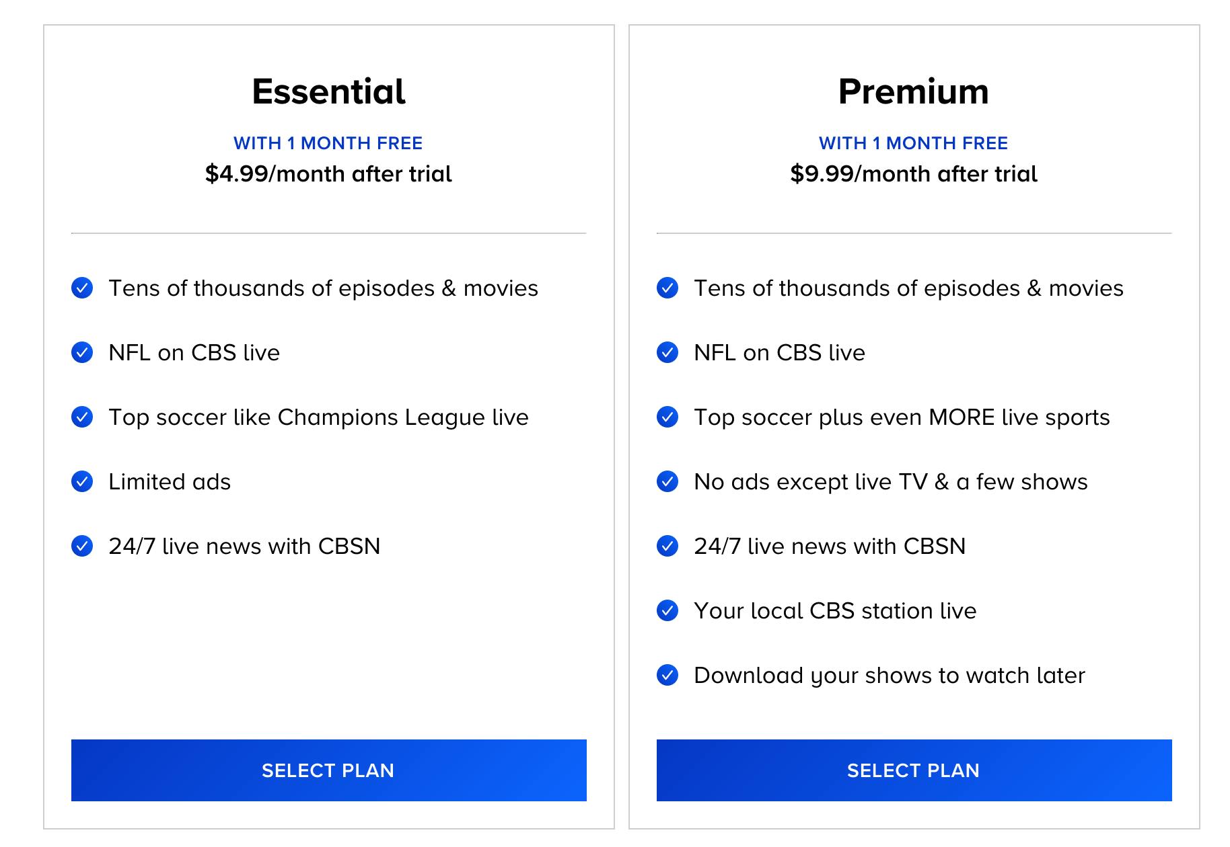Click Essential's With 1 Month Free text

328,143
